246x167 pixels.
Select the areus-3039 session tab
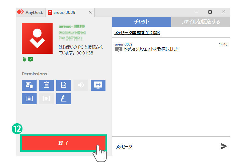tap(66, 13)
